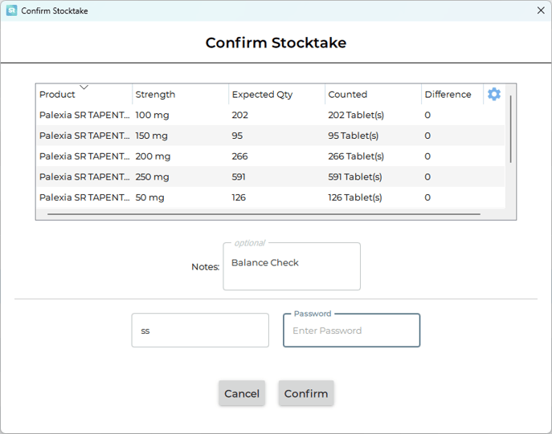
Task: Click counted 202 Tablet(s) cell
Action: point(356,115)
